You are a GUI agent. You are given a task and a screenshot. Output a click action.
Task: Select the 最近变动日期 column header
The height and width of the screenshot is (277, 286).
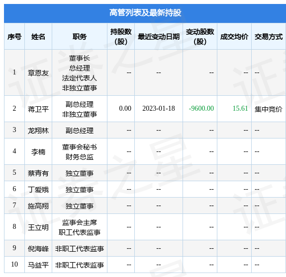159,37
